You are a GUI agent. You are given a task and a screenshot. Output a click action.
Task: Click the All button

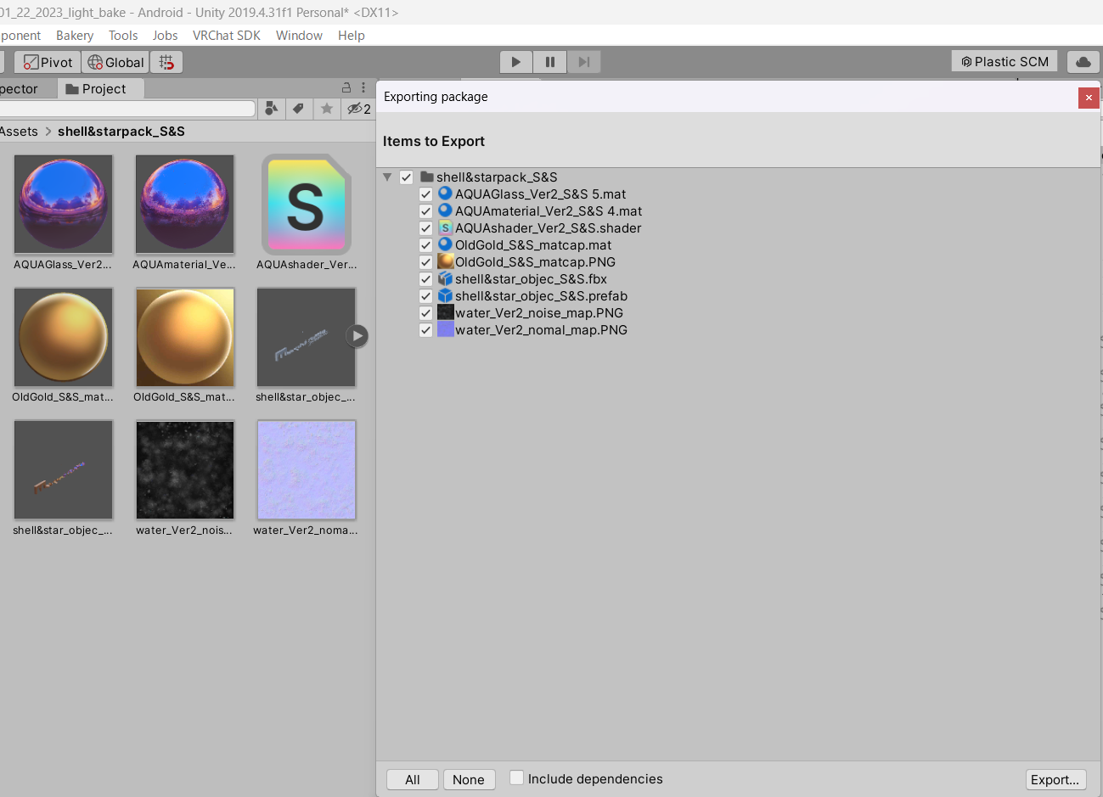[x=413, y=779]
